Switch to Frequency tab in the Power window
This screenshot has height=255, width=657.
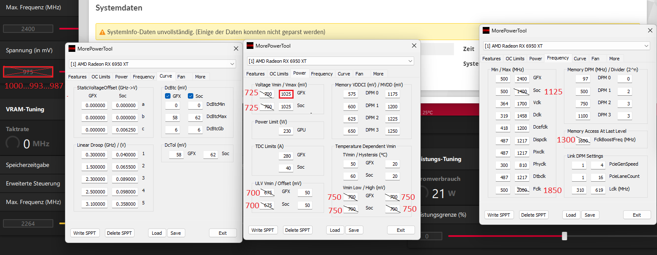(322, 74)
